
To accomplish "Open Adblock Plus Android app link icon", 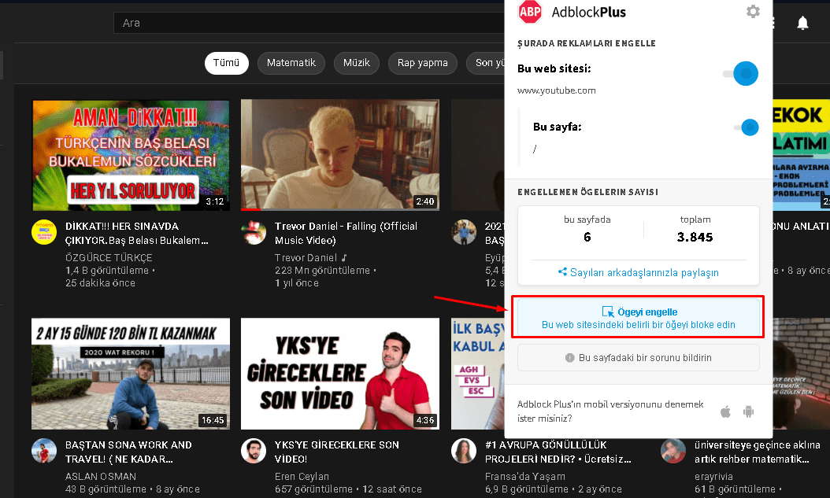I will [x=748, y=411].
